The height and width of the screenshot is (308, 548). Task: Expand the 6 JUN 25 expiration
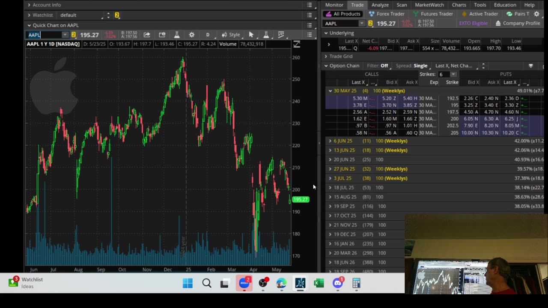tap(330, 141)
